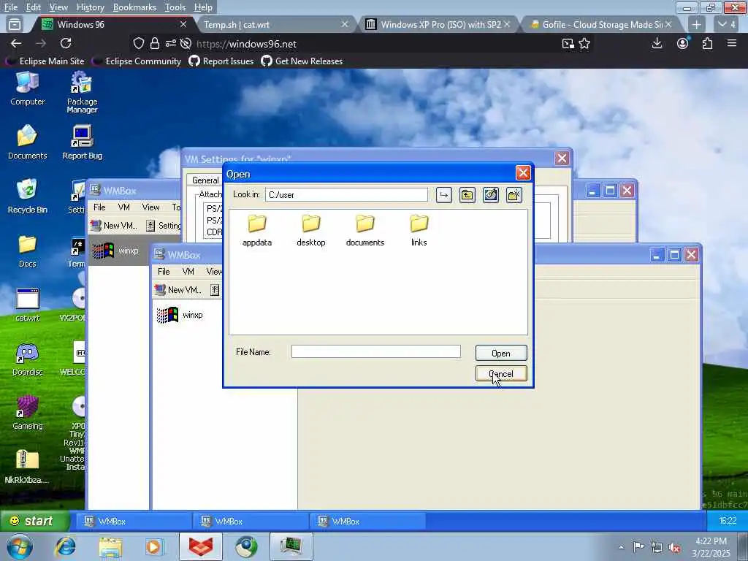748x561 pixels.
Task: Click the Look in path field
Action: pyautogui.click(x=346, y=194)
